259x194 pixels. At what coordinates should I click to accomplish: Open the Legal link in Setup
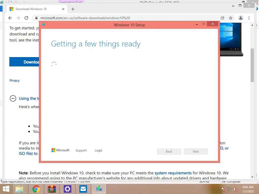(98, 151)
